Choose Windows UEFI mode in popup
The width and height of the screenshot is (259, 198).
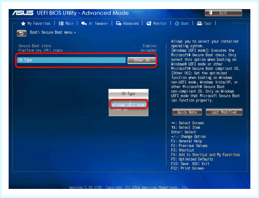(128, 105)
